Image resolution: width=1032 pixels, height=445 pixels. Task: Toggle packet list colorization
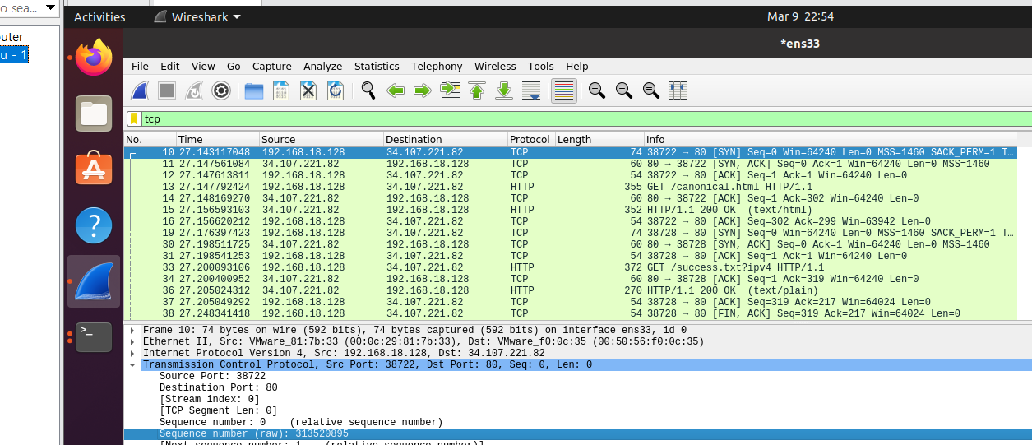pos(563,90)
